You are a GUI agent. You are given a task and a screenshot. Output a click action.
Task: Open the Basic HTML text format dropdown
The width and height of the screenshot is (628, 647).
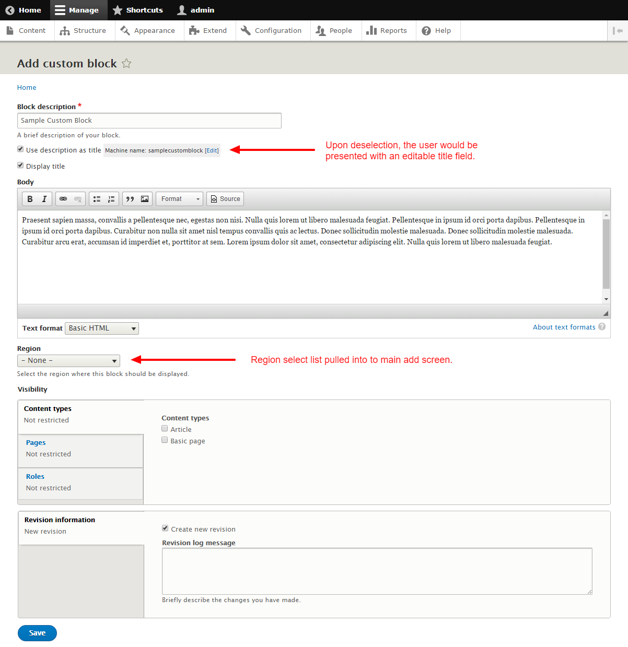click(101, 328)
